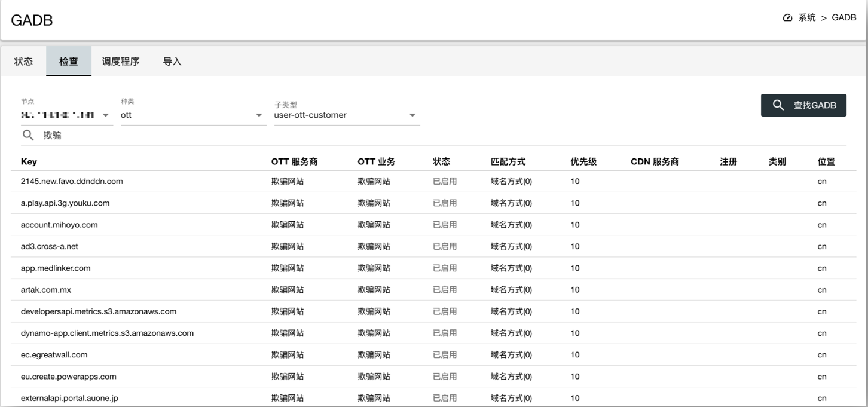Click the 优先级 column header

pyautogui.click(x=583, y=161)
